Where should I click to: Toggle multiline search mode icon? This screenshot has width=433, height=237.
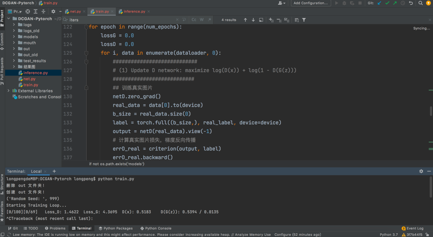tap(297, 20)
